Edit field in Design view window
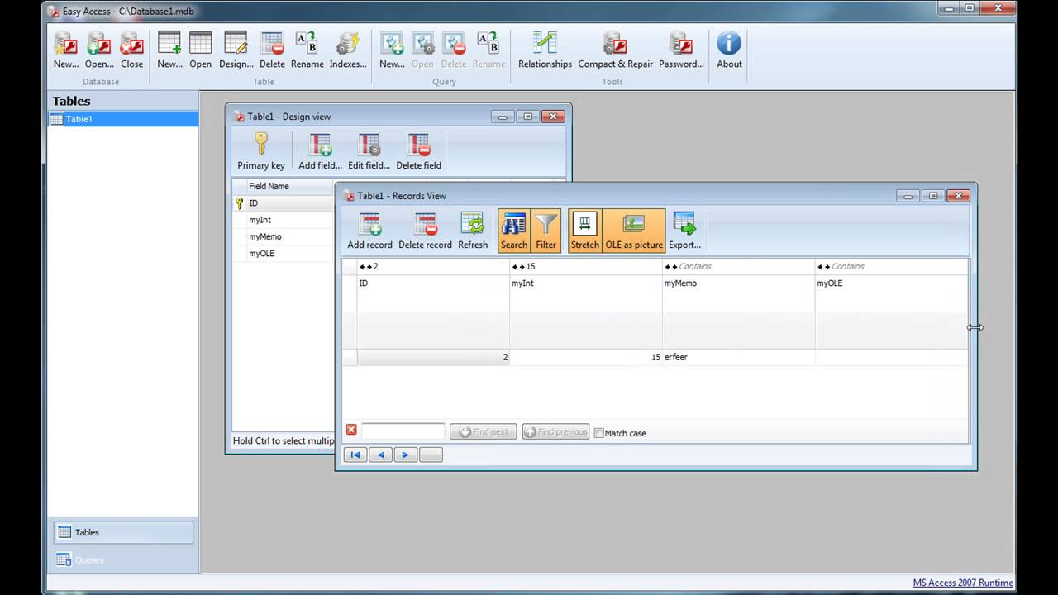Viewport: 1058px width, 595px height. click(369, 151)
